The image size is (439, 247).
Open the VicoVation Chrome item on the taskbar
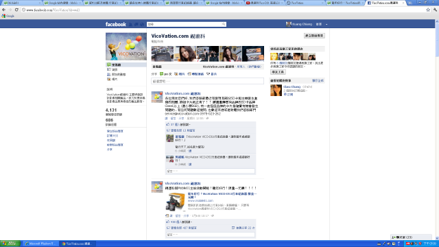tap(77, 244)
